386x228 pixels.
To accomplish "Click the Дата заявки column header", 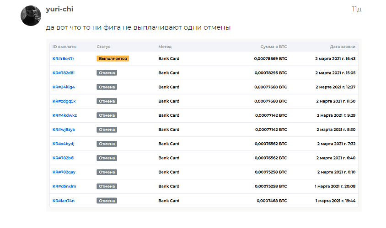I will tap(343, 47).
